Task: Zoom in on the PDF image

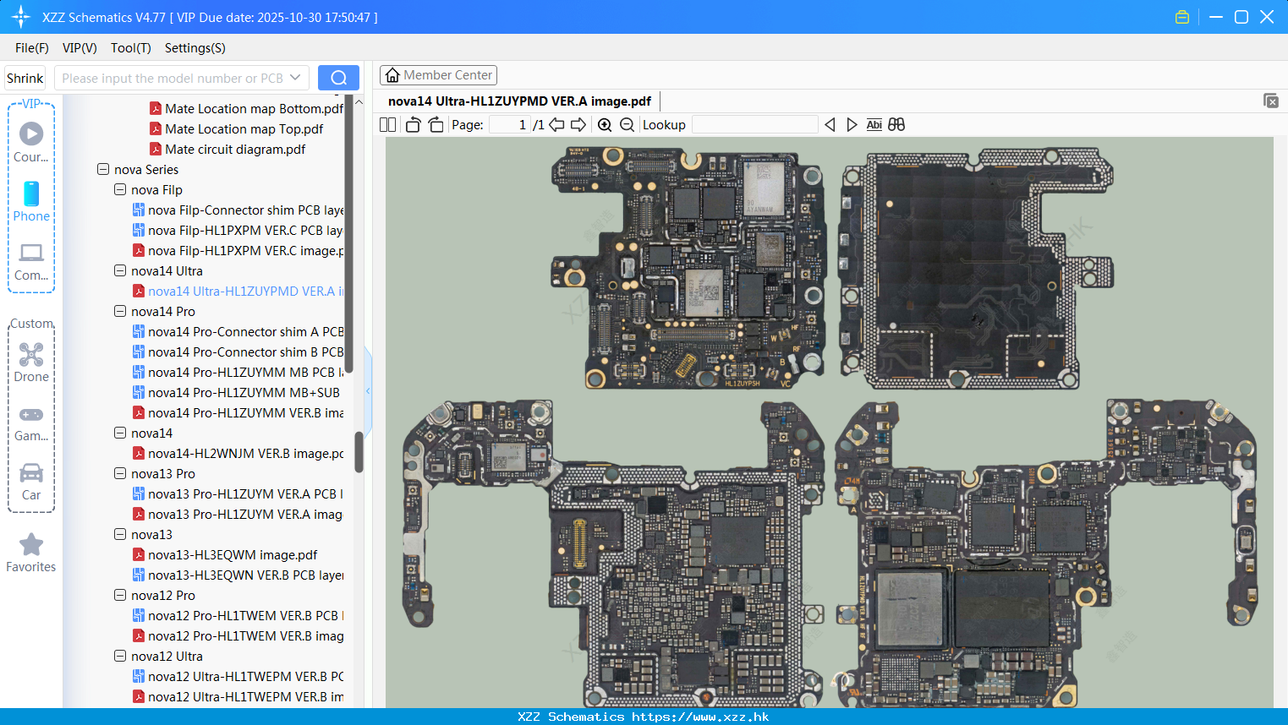Action: click(605, 125)
